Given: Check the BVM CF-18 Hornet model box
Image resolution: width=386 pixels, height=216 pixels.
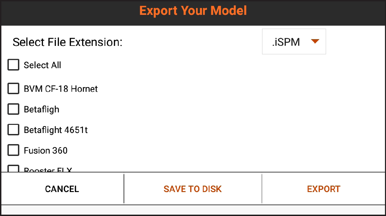Looking at the screenshot, I should [14, 89].
